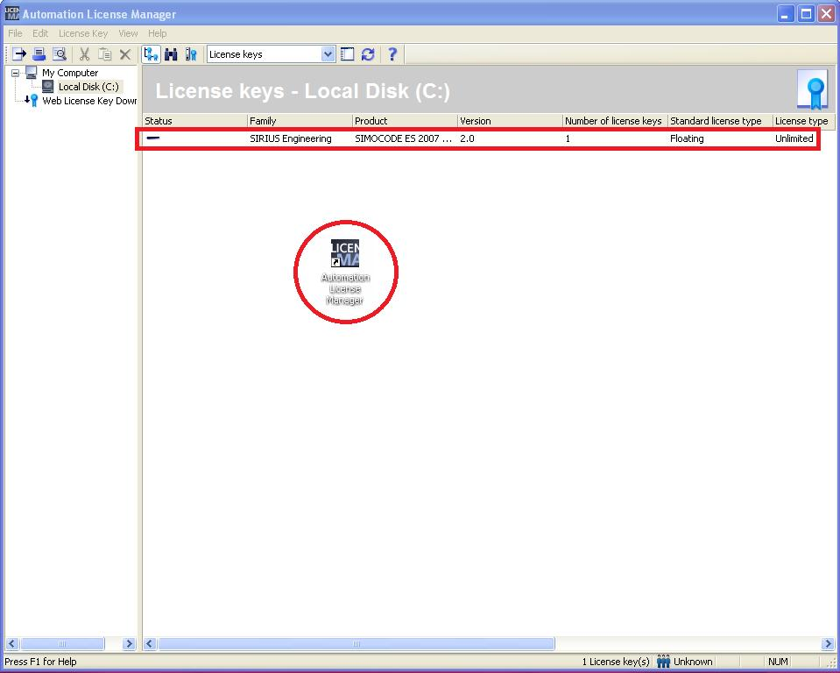Click the My Computer monitor icon
840x673 pixels.
pos(32,73)
